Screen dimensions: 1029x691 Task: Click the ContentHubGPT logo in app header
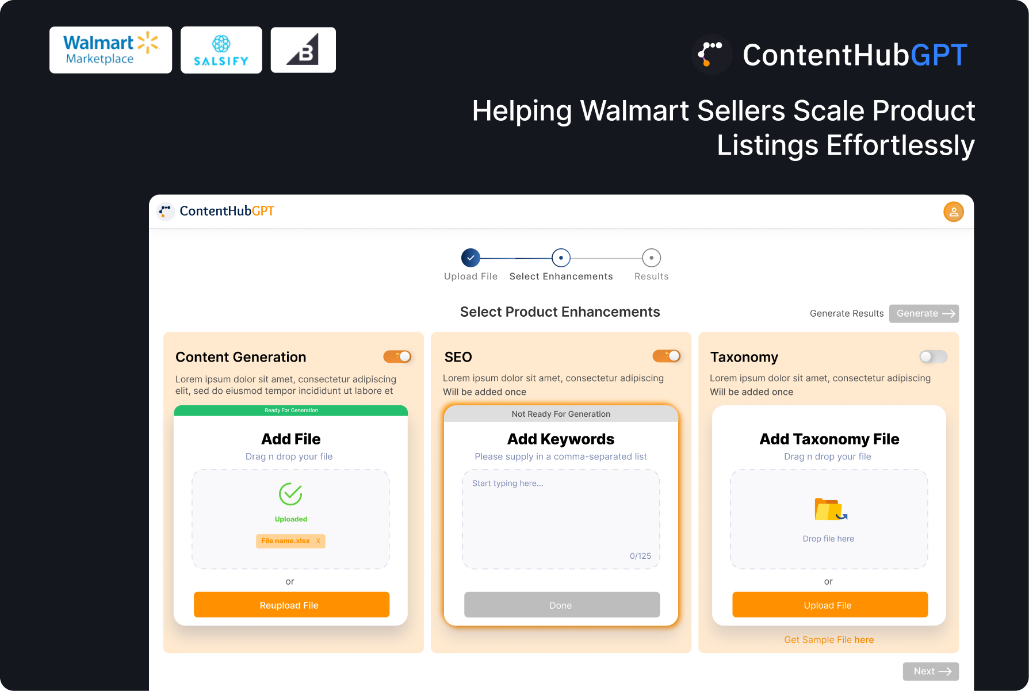[216, 212]
